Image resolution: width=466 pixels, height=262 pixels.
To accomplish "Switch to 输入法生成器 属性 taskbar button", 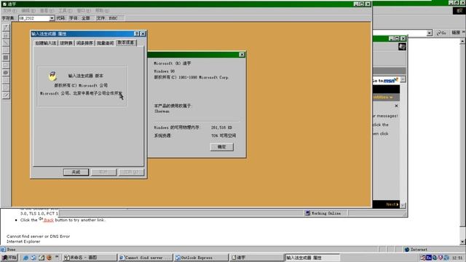I will pos(312,258).
